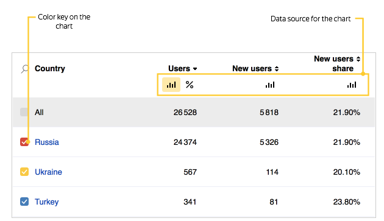Toggle the All row gray checkbox

pos(24,112)
